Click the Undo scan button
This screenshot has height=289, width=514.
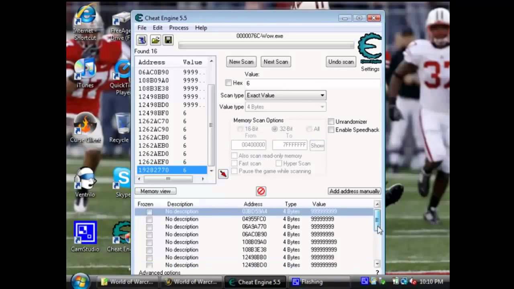(x=341, y=62)
